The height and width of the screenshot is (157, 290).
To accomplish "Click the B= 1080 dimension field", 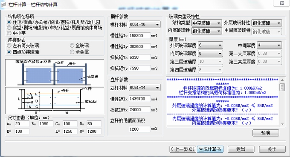I will (46, 124).
